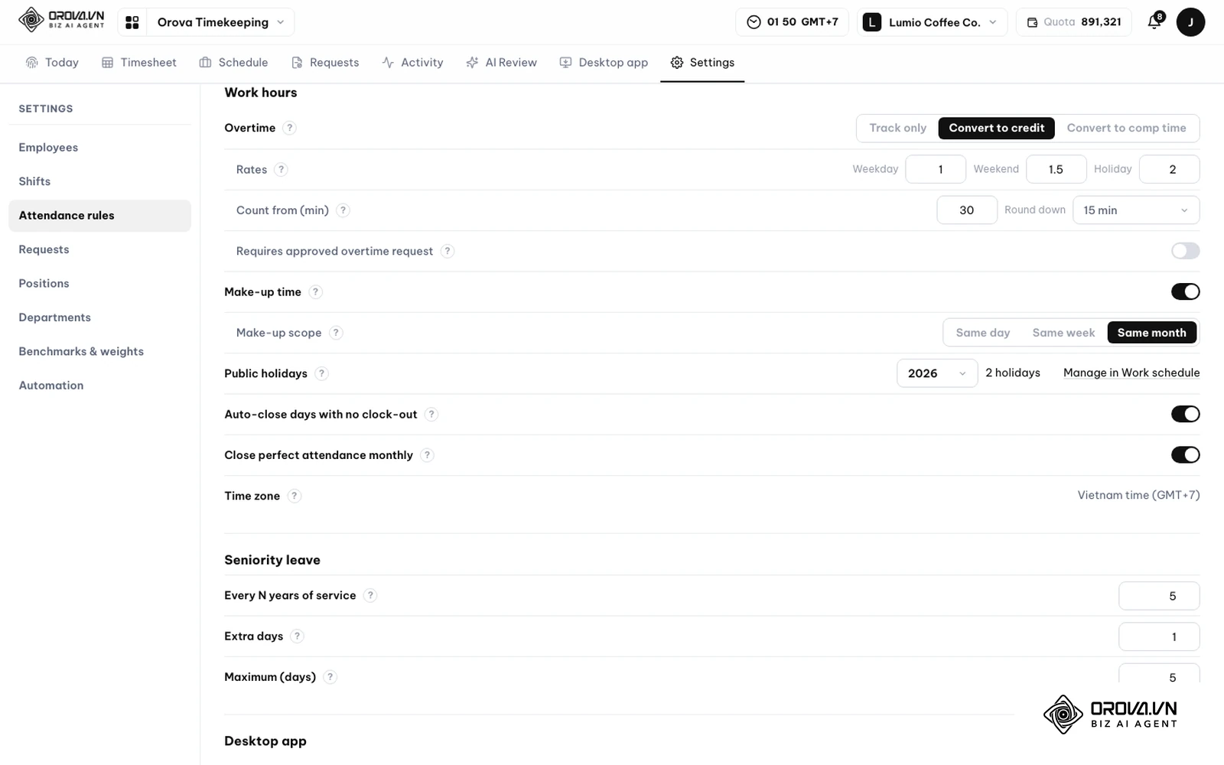
Task: Click the Lumio Coffee Co. L avatar icon
Action: click(872, 22)
